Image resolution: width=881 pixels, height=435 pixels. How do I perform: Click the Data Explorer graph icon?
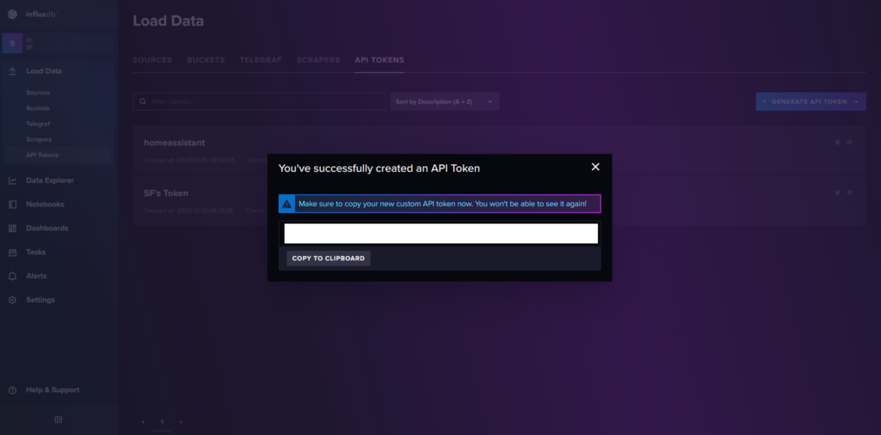(12, 181)
